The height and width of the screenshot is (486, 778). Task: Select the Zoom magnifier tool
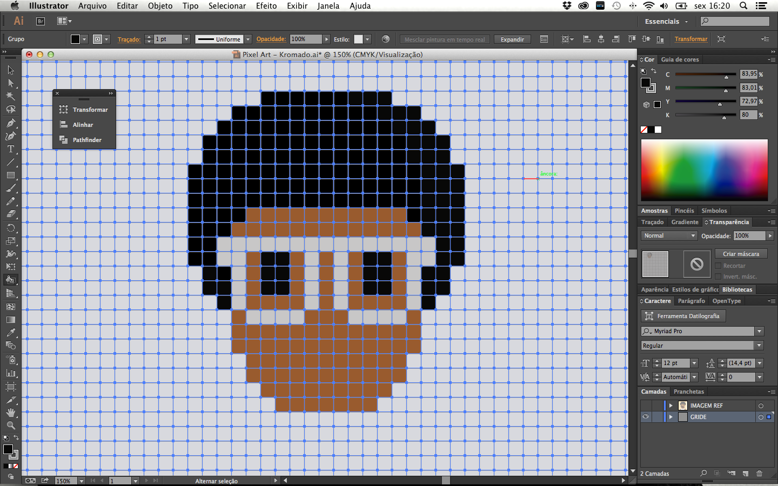point(11,426)
